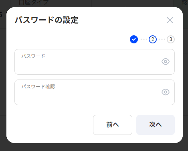
Task: Click the completed step one checkmark icon
Action: [x=134, y=39]
